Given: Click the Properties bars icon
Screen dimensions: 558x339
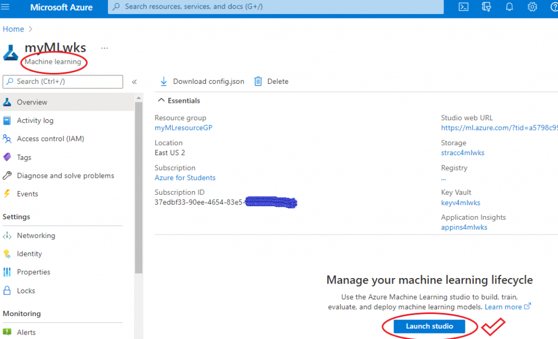Looking at the screenshot, I should pyautogui.click(x=7, y=272).
